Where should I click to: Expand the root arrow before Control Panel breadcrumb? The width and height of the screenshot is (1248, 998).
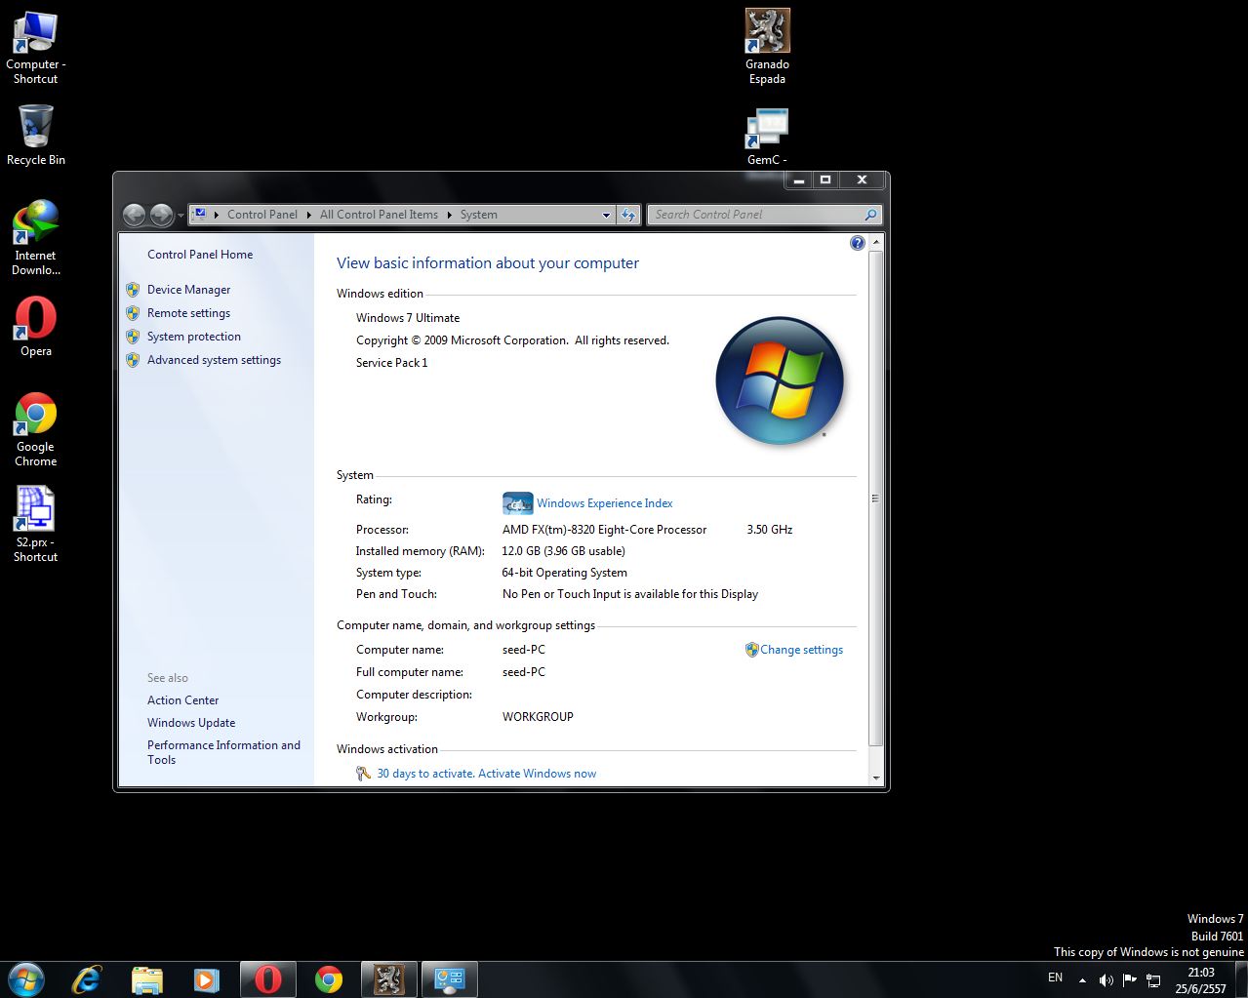click(217, 215)
